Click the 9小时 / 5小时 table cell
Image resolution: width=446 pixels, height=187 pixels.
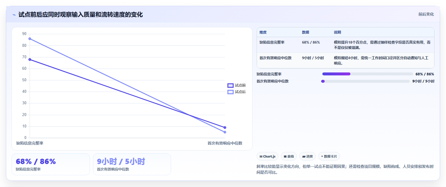[x=313, y=58]
